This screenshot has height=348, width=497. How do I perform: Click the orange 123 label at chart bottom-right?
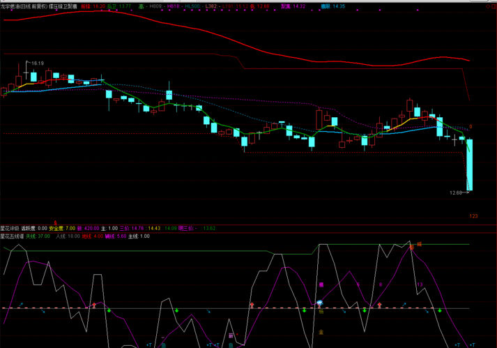[473, 216]
